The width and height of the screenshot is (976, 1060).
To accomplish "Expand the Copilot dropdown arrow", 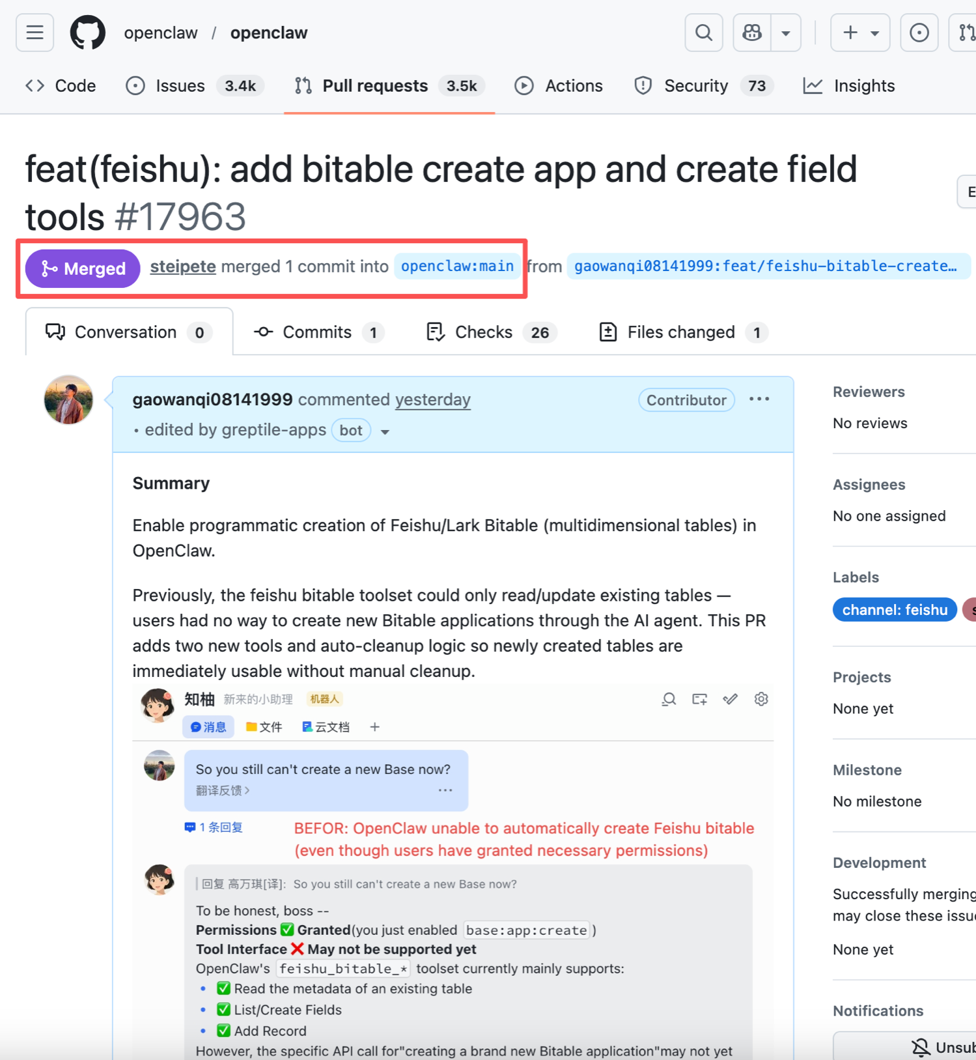I will pyautogui.click(x=786, y=33).
